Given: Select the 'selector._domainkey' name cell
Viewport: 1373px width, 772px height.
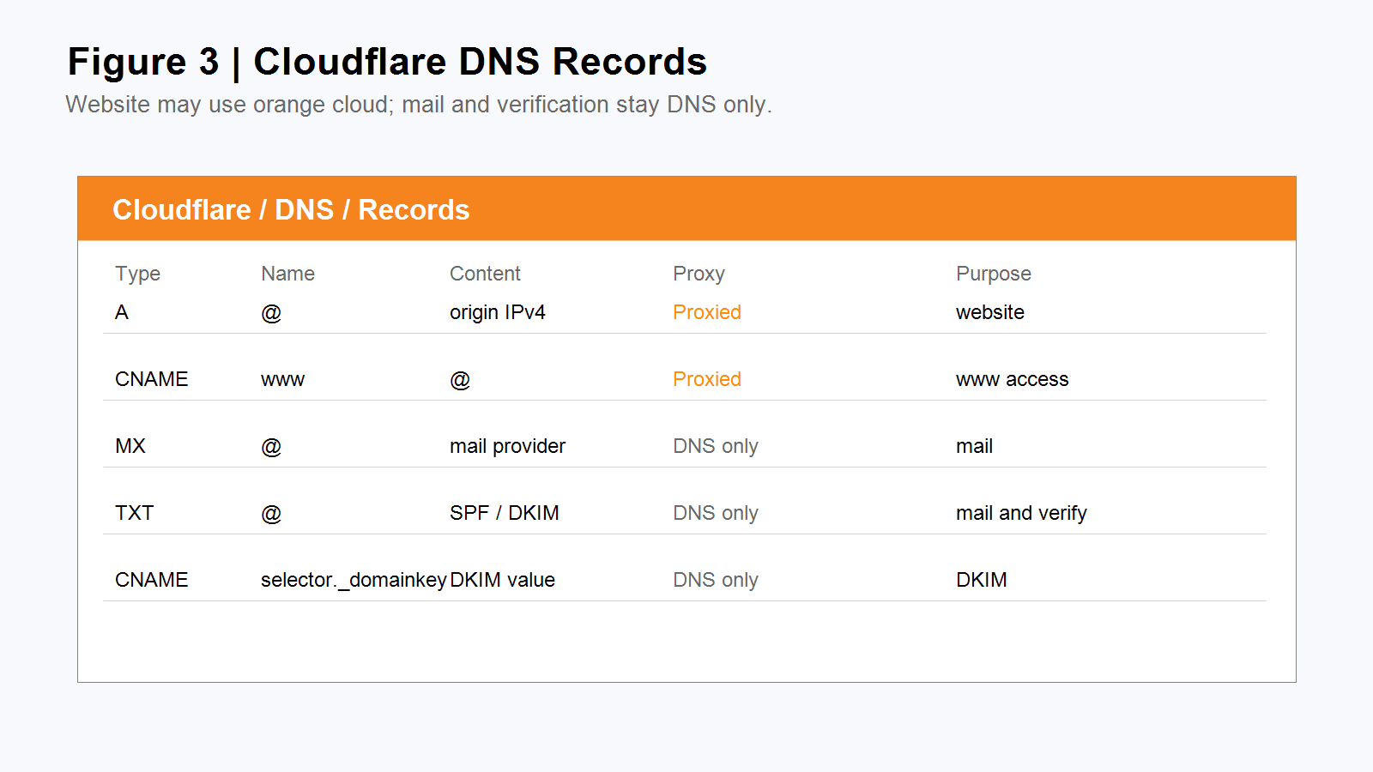Looking at the screenshot, I should 354,580.
